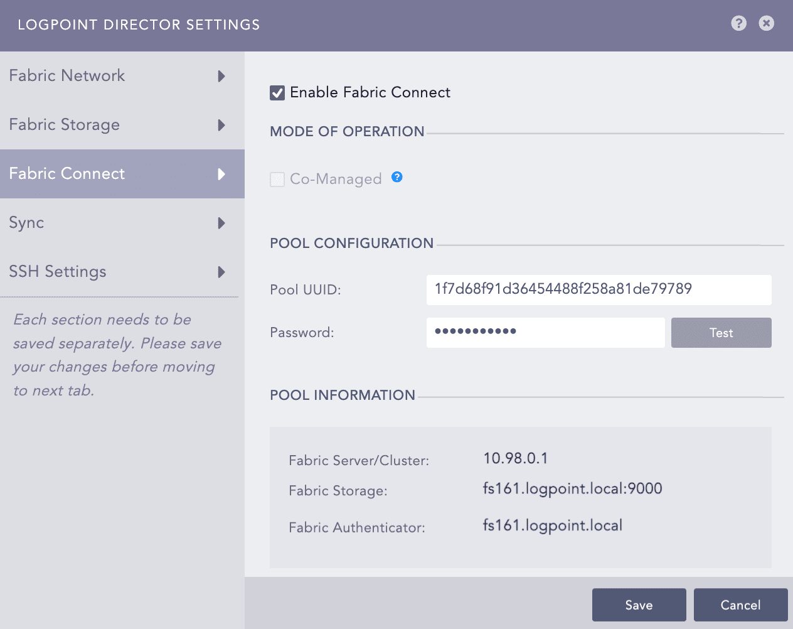Viewport: 793px width, 629px height.
Task: Switch to the Fabric Network tab
Action: pyautogui.click(x=67, y=76)
